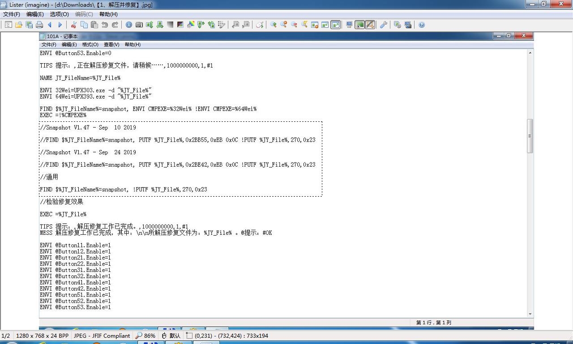Undo the last edit
This screenshot has width=573, height=344.
pyautogui.click(x=104, y=25)
